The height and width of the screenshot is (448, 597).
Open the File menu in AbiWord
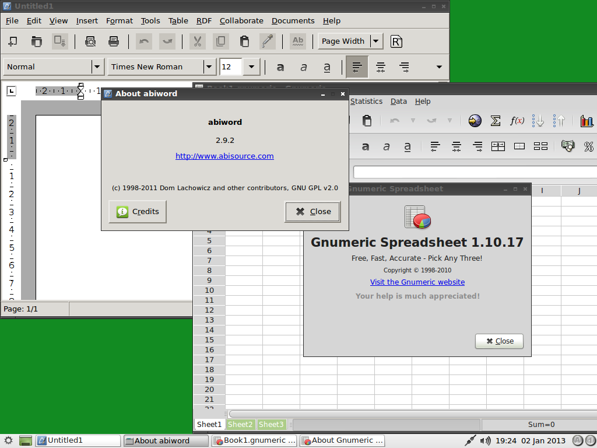click(x=12, y=21)
